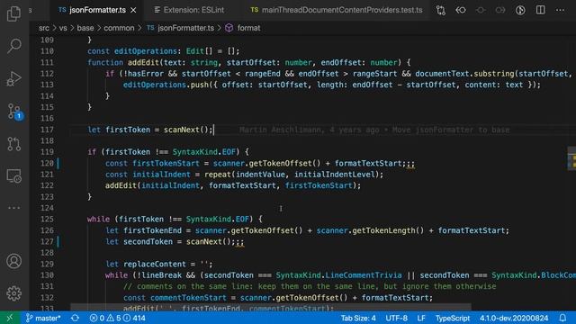Click the horizontal scrollbar at editor bottom
Image resolution: width=576 pixels, height=324 pixels.
tap(271, 307)
